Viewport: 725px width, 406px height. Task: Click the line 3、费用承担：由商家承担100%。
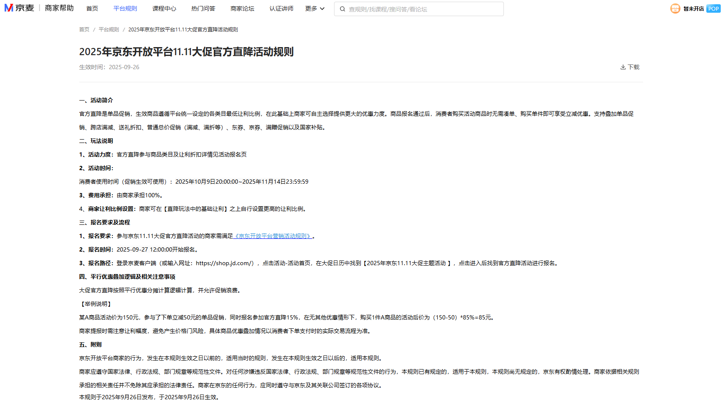click(122, 195)
